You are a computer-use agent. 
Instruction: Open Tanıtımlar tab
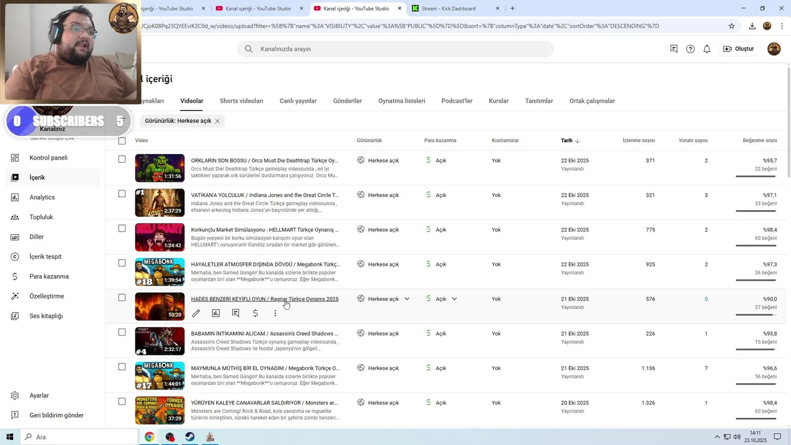coord(539,101)
